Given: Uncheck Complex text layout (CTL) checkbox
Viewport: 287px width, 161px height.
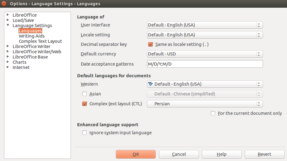Looking at the screenshot, I should pos(84,104).
